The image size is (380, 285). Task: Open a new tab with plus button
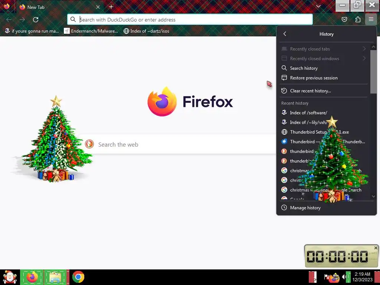coord(111,7)
